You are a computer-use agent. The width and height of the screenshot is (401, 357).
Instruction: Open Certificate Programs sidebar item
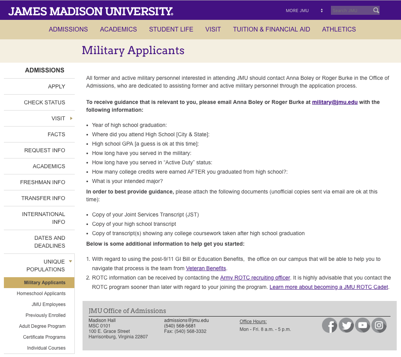click(44, 337)
